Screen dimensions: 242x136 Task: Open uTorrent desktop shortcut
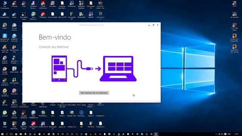(5, 114)
